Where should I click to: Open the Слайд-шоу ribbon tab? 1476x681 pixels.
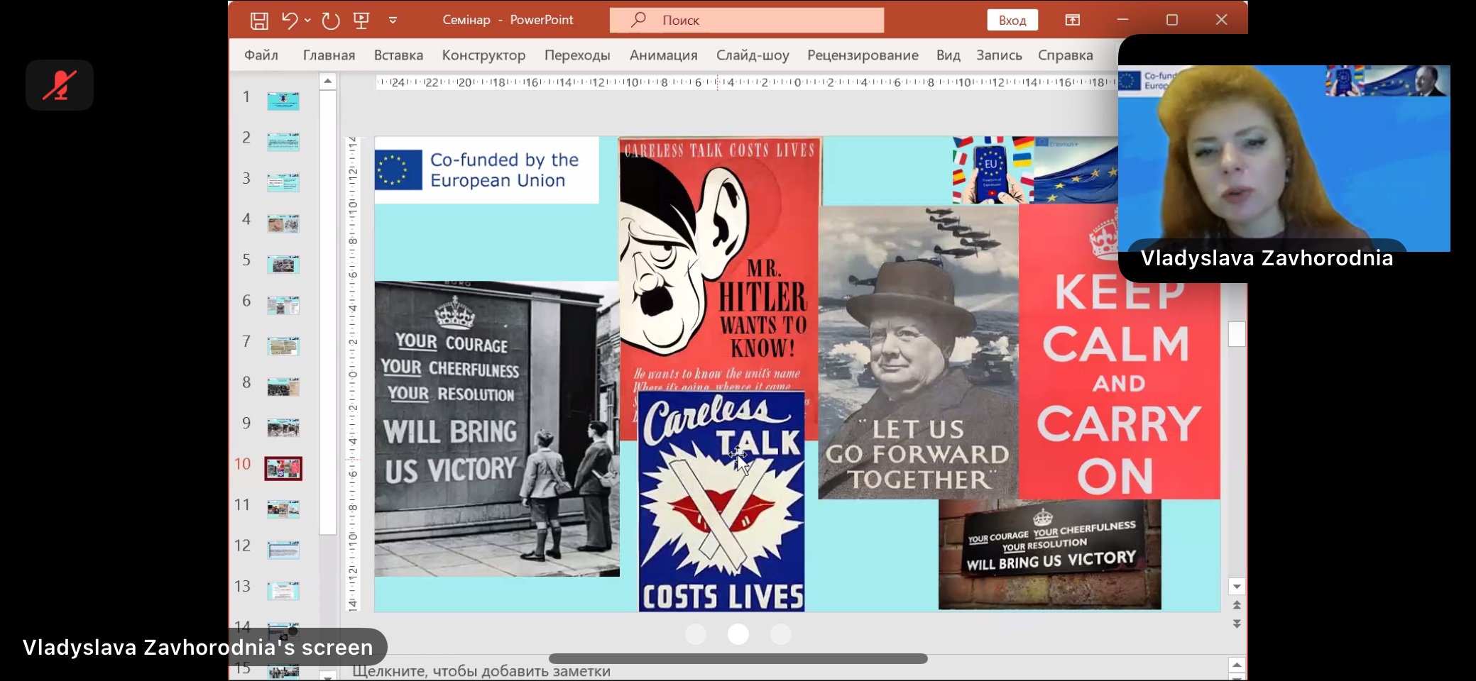tap(752, 55)
